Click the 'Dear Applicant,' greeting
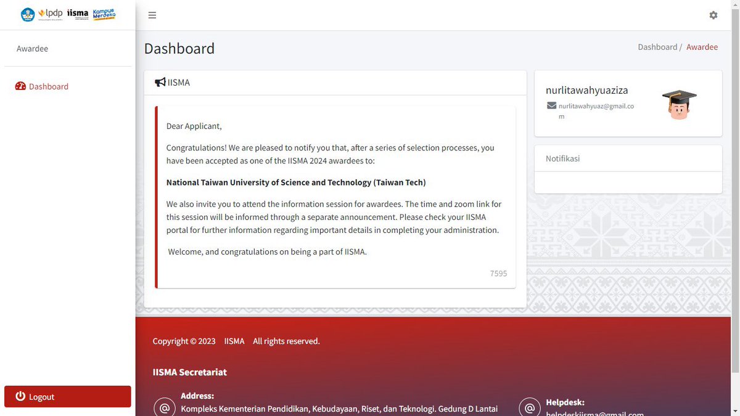Screen dimensions: 740x416 click(194, 126)
